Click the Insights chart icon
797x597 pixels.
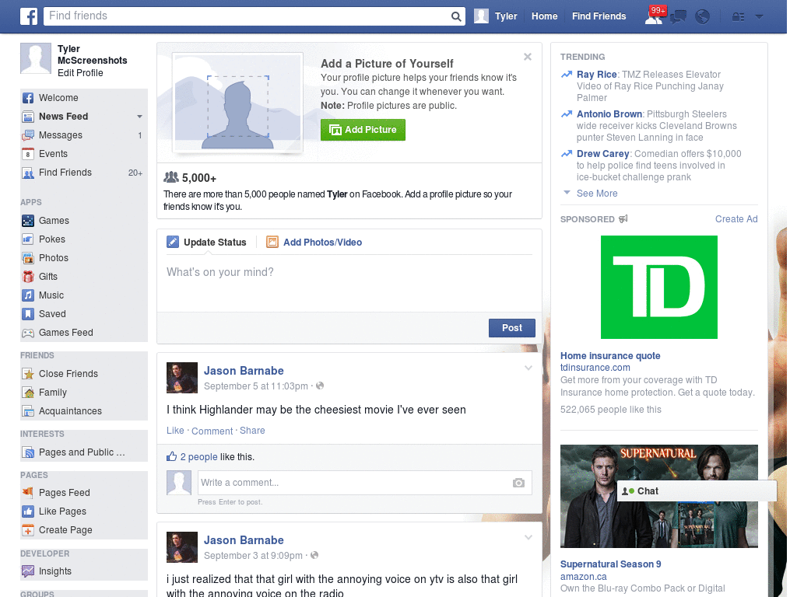[x=28, y=571]
